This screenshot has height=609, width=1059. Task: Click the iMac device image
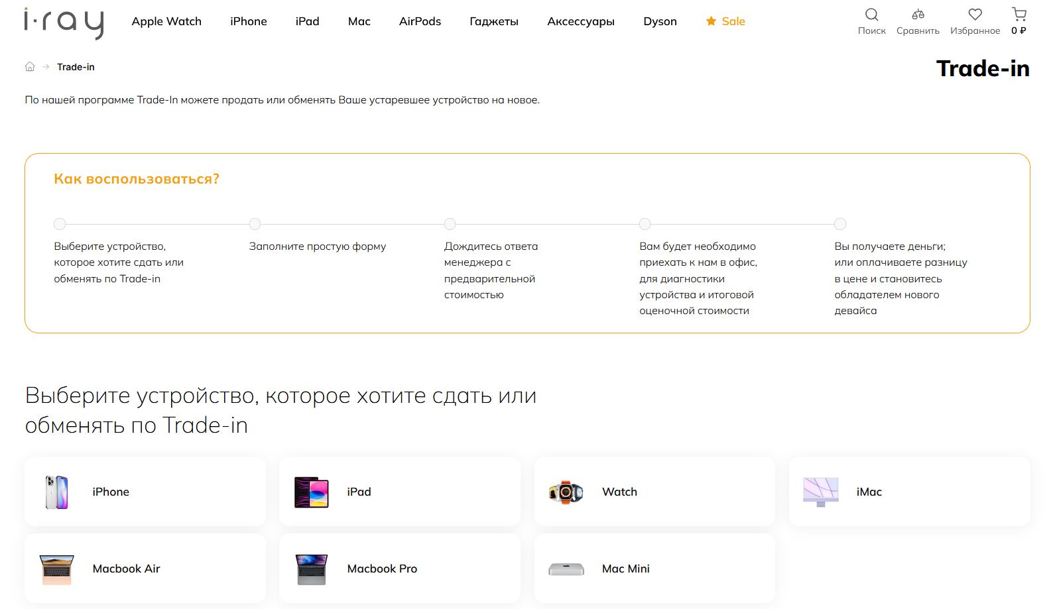click(x=821, y=492)
